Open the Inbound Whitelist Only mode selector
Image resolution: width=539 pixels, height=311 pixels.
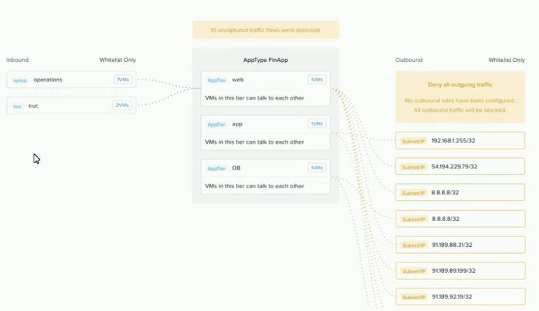[117, 60]
